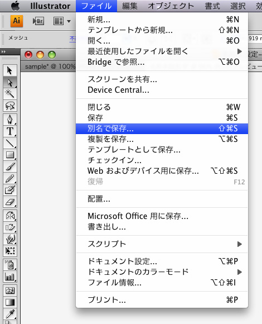Select the Gradient tool

point(10,302)
